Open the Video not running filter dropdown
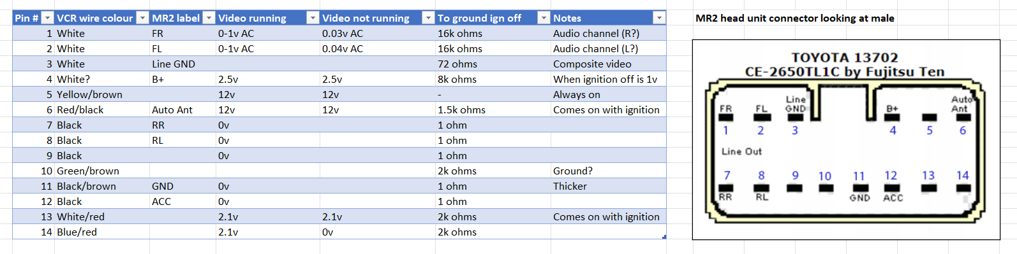 [429, 18]
